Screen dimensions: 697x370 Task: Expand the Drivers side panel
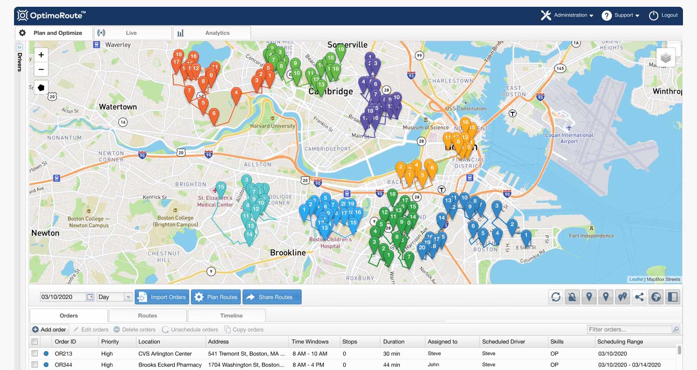tap(19, 47)
